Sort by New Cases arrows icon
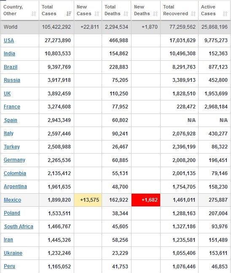 [97, 14]
